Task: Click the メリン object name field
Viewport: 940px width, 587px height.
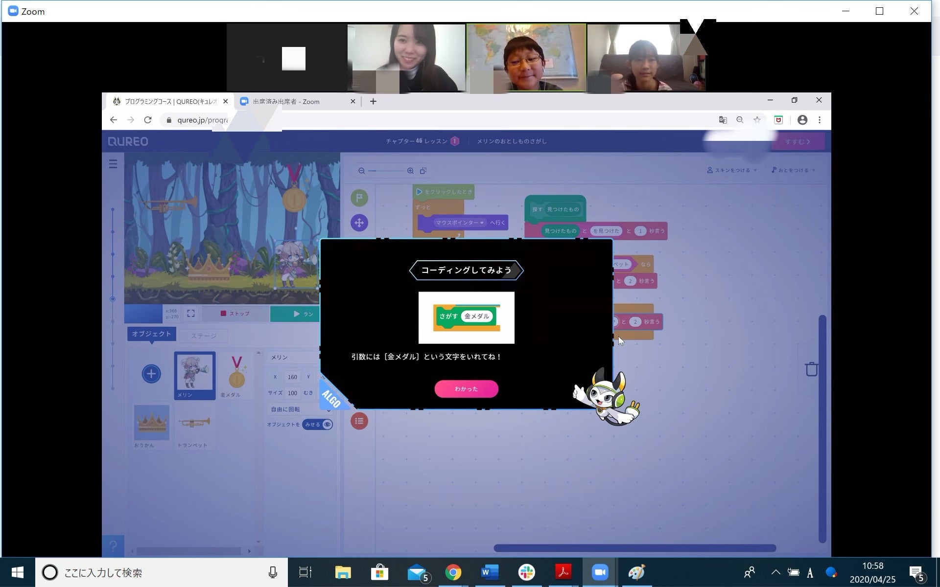Action: point(294,358)
